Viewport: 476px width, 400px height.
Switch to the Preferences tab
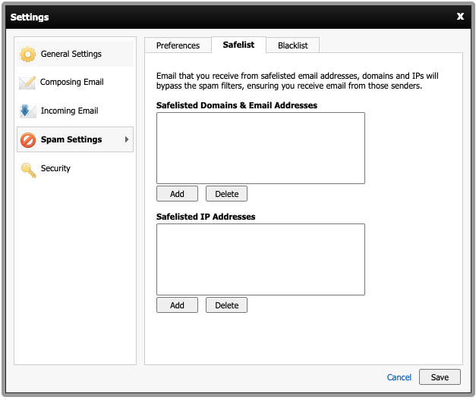(x=178, y=45)
